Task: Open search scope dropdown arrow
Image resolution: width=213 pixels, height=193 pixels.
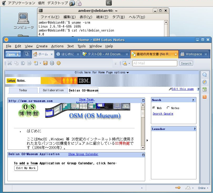Action: [x=129, y=63]
